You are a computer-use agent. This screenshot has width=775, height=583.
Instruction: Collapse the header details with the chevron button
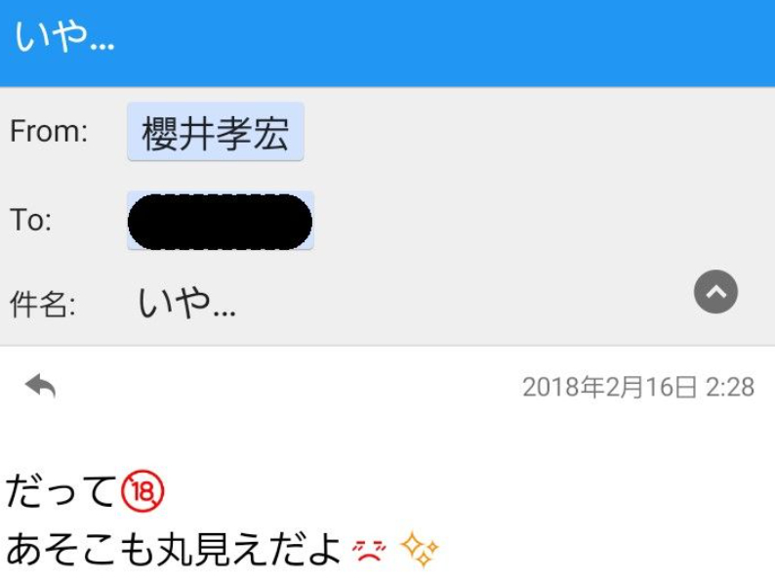pos(715,292)
